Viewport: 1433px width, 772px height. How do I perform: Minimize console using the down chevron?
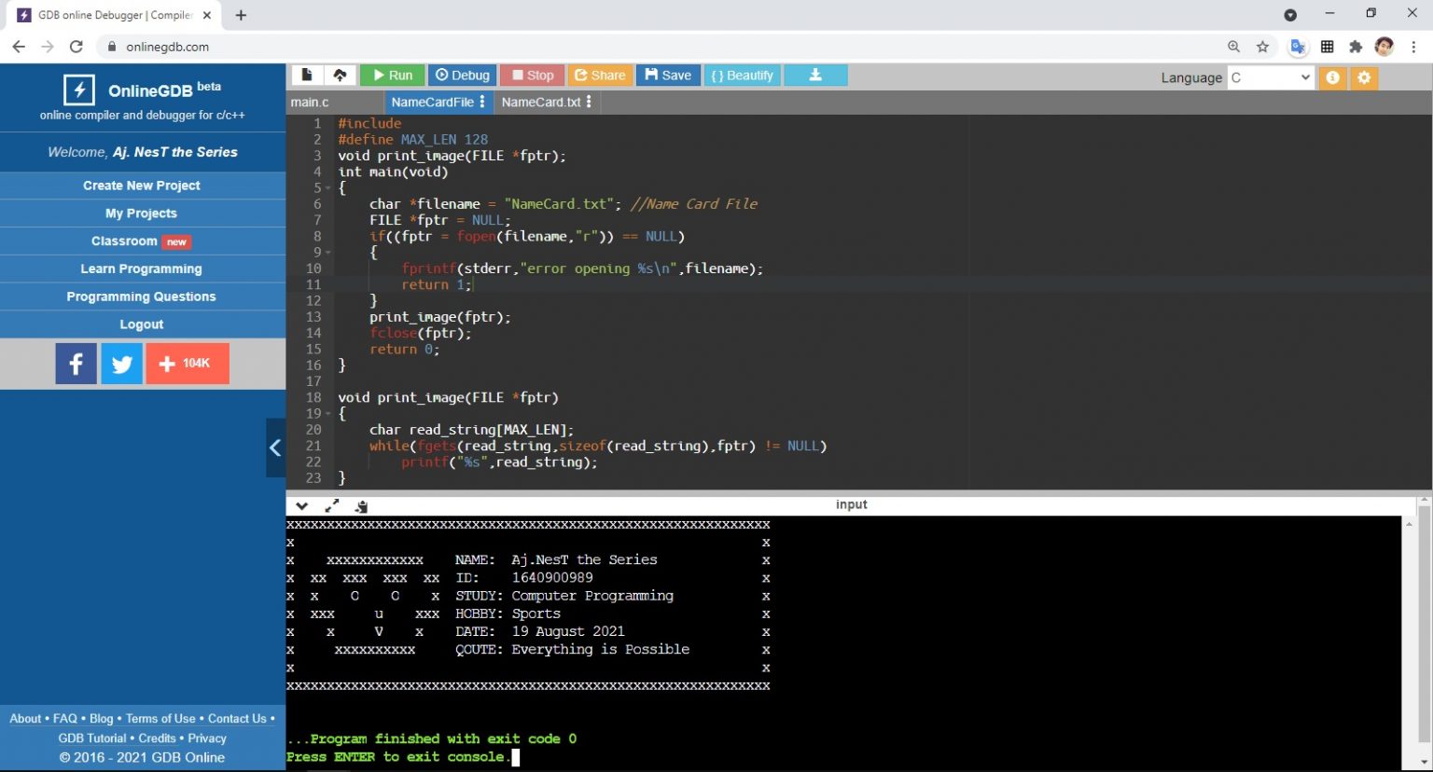(301, 505)
